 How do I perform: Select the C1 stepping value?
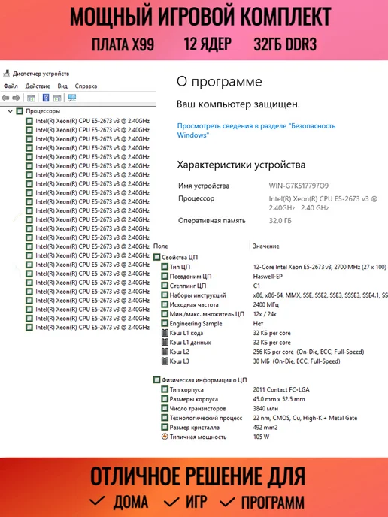click(x=256, y=286)
